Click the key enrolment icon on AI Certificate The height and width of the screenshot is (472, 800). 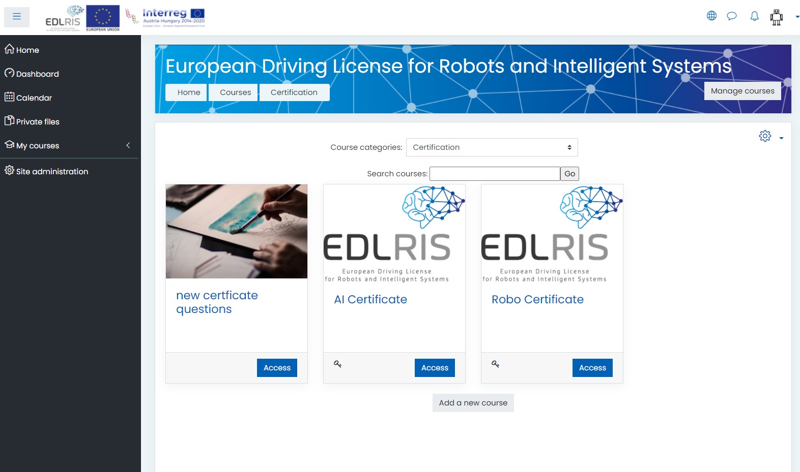point(337,364)
